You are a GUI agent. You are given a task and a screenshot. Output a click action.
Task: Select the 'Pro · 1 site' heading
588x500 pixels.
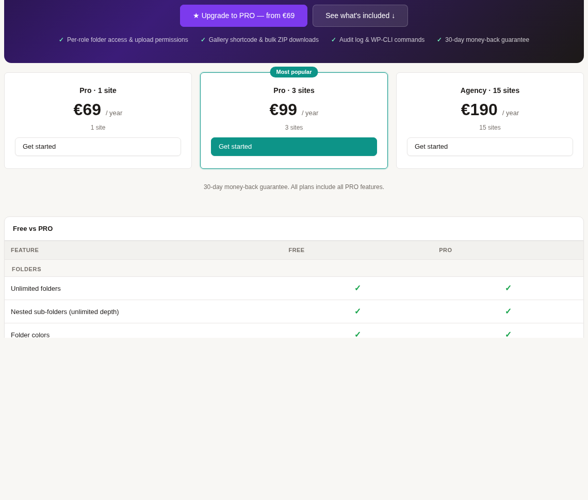pyautogui.click(x=98, y=90)
